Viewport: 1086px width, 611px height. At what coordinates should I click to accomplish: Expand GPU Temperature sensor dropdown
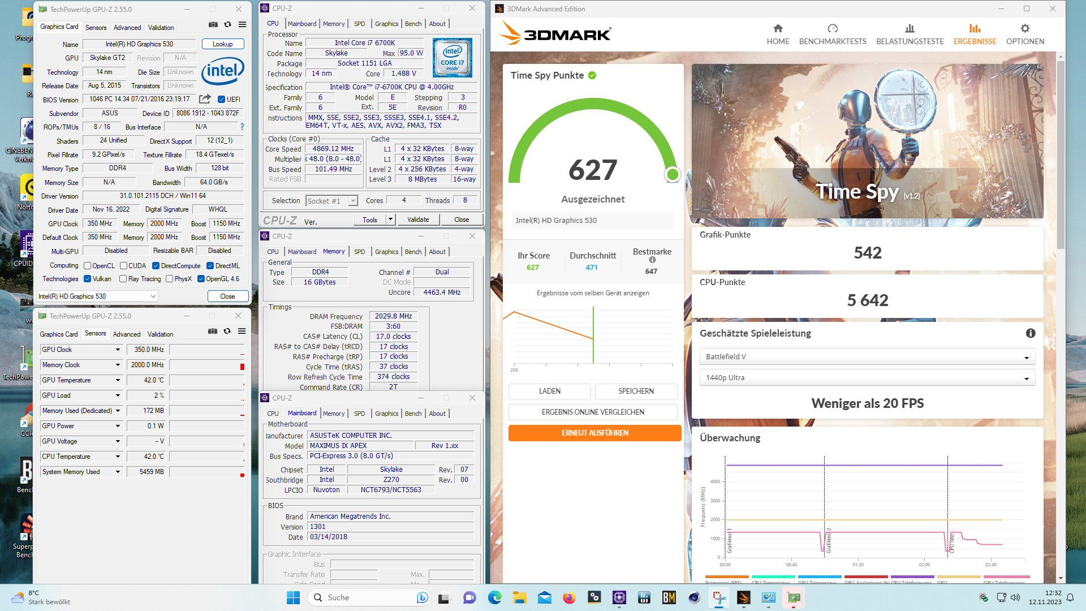click(x=118, y=380)
